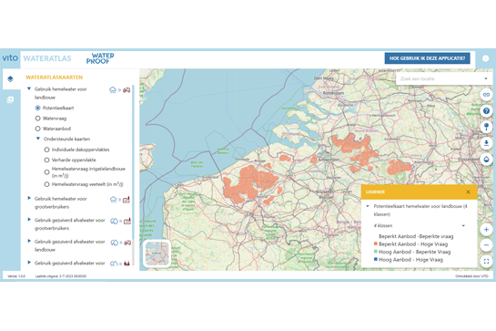Toggle fullscreen map view

point(486,262)
